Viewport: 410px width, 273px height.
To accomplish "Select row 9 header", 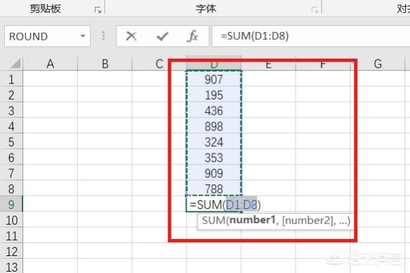I will (11, 204).
